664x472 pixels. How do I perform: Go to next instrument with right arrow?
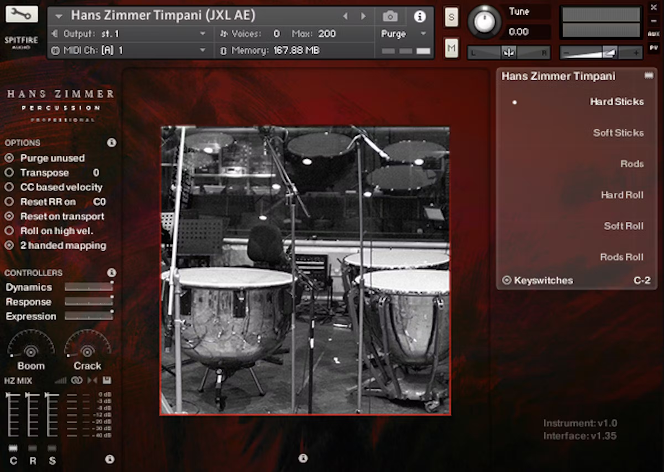[x=363, y=16]
